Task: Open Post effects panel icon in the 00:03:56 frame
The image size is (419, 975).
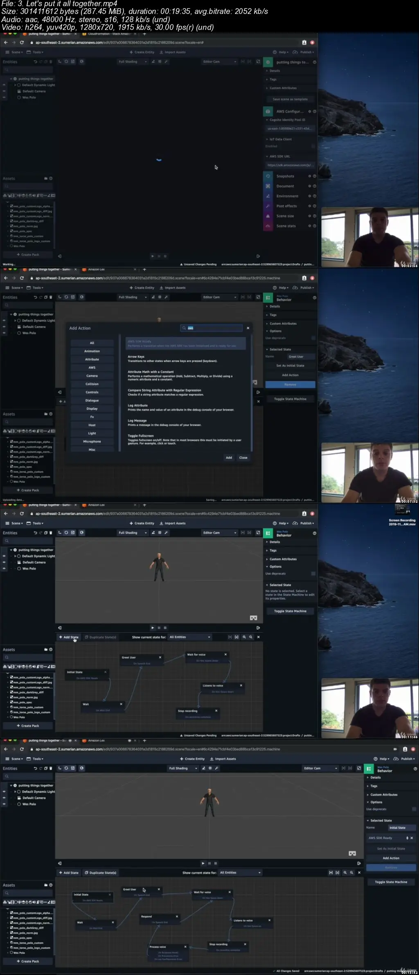Action: [268, 206]
